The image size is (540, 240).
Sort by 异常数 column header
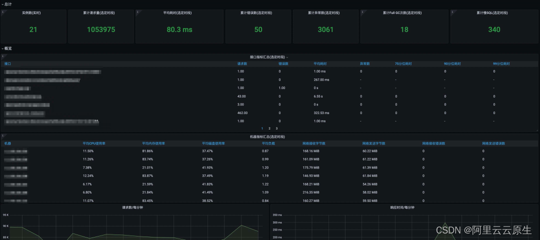[364, 63]
